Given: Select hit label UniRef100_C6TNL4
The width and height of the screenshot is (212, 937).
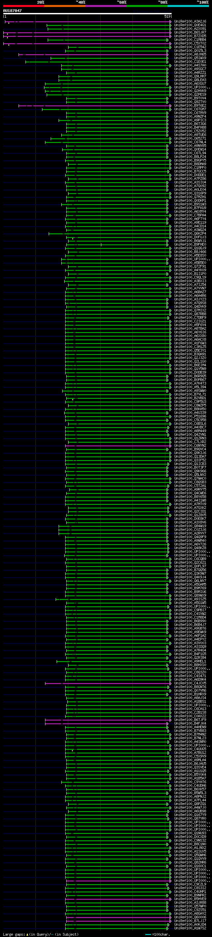Looking at the screenshot, I should [x=190, y=142].
